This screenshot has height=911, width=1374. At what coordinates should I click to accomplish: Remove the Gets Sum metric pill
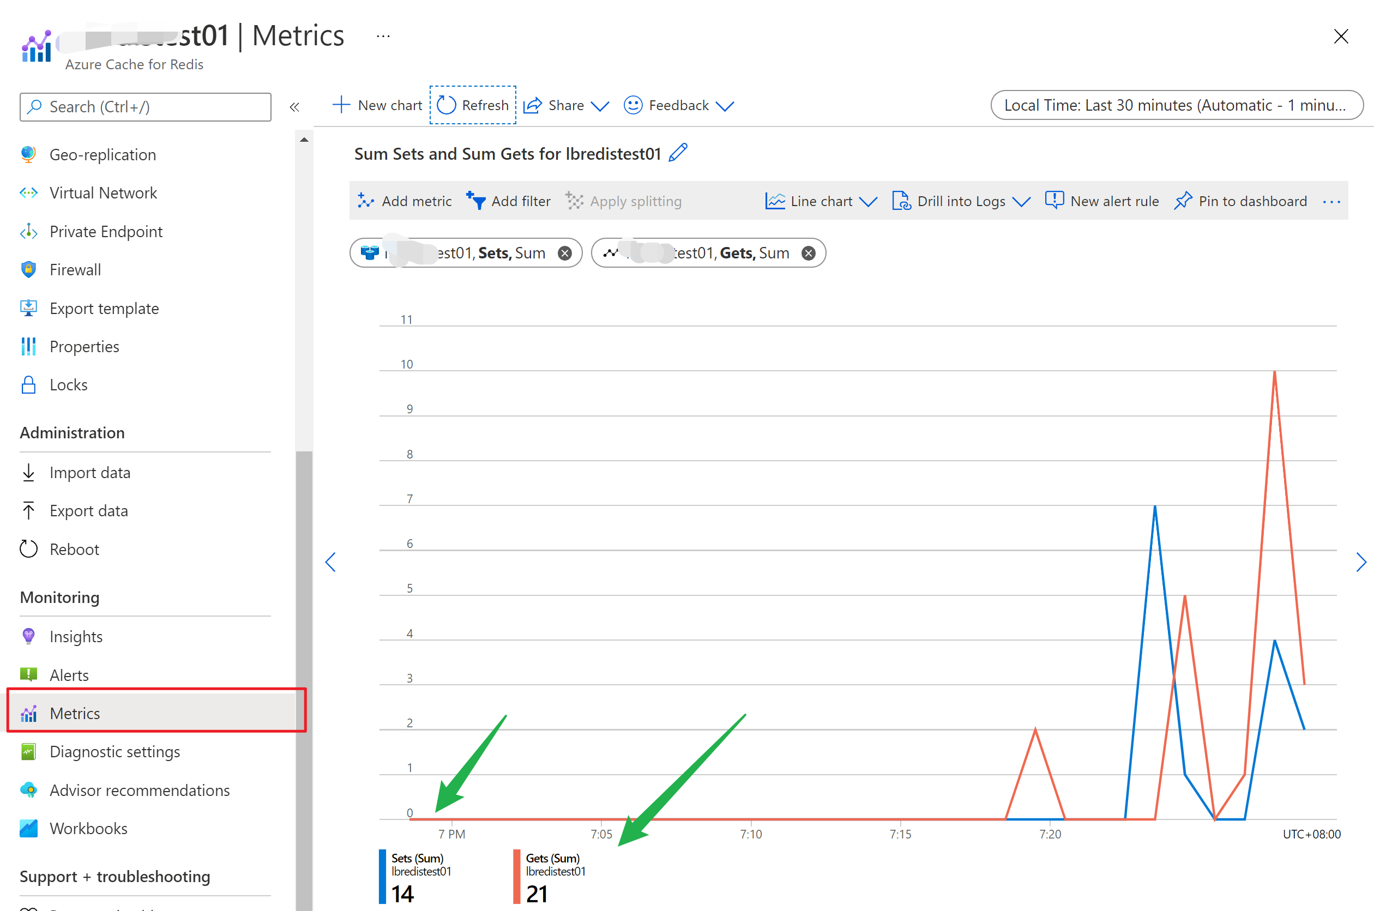[x=808, y=253]
